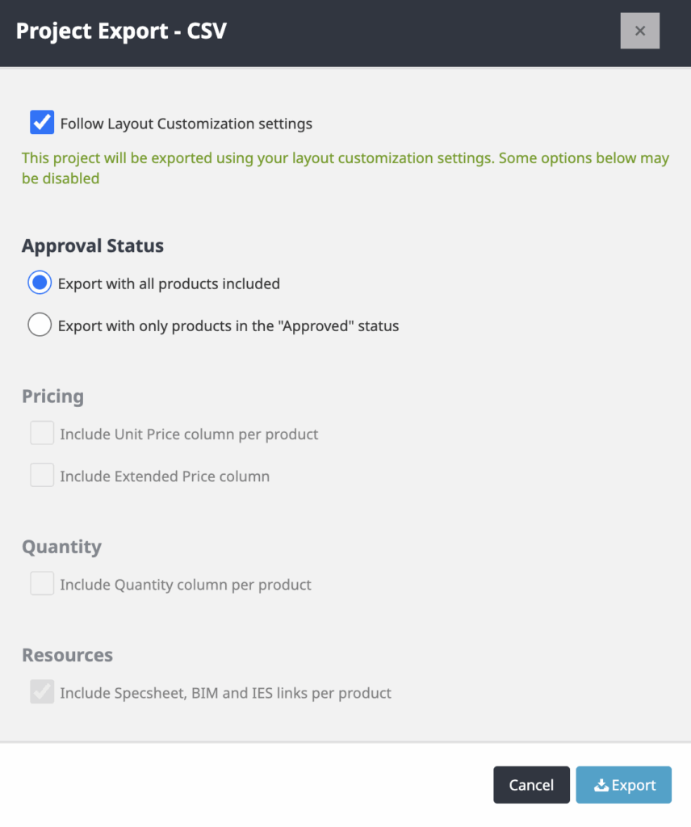The image size is (691, 827).
Task: Click the green layout customization notice text
Action: click(x=345, y=168)
